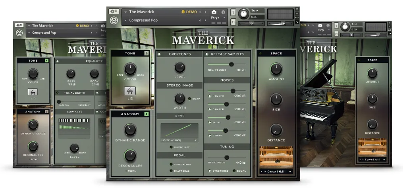The height and width of the screenshot is (188, 403).
Task: Go to previous instrument in center window
Action: 200,12
